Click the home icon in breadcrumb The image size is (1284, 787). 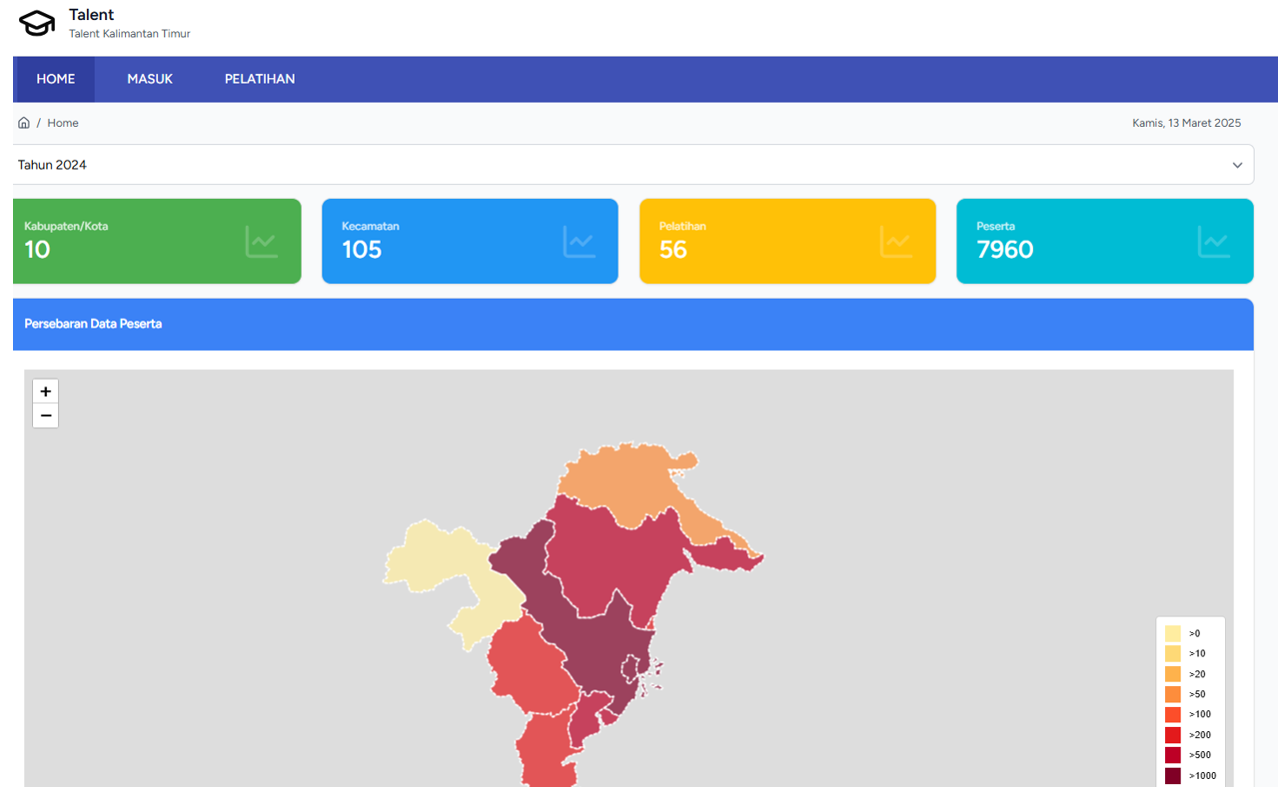24,123
